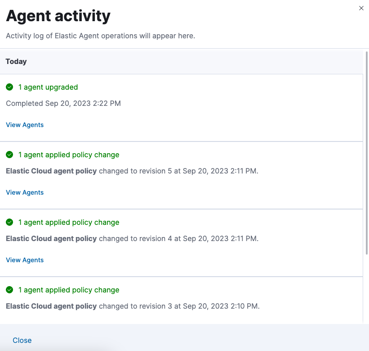
Task: Click the Elastic Cloud agent policy name in revision 5 entry
Action: pyautogui.click(x=51, y=171)
